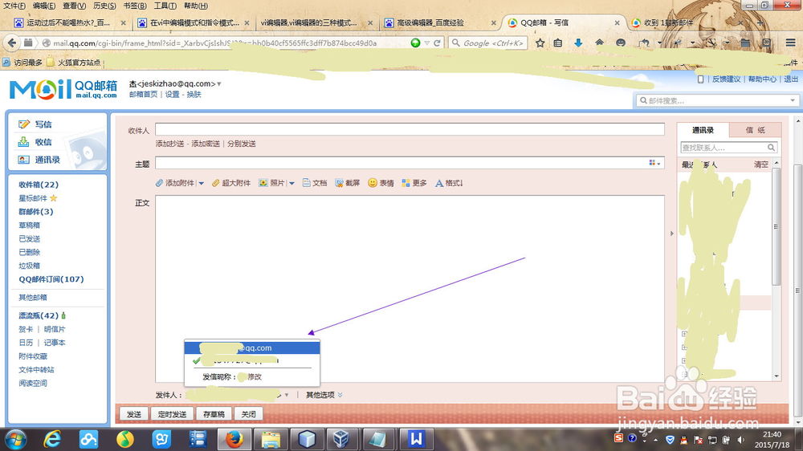Open Firefox from the taskbar
The width and height of the screenshot is (803, 451).
pos(234,439)
